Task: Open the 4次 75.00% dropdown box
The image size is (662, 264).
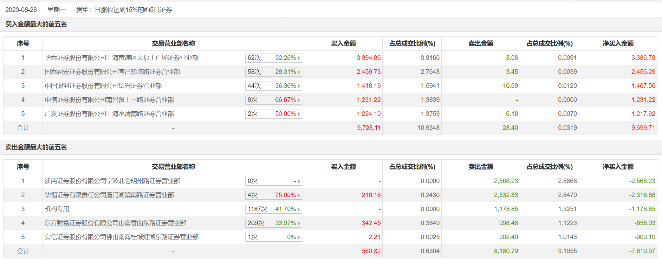Action: point(273,195)
